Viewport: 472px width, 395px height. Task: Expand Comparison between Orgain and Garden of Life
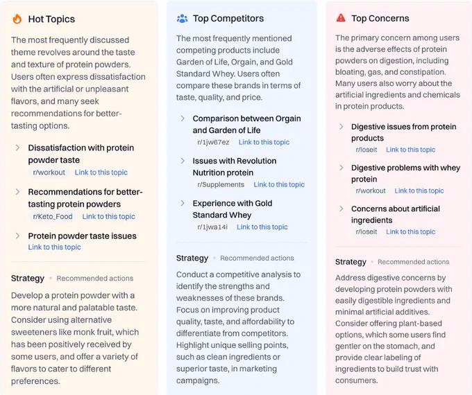coord(183,119)
